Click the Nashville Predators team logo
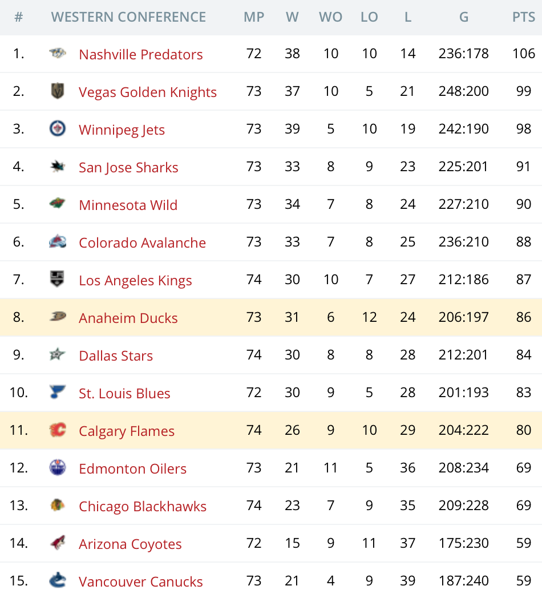This screenshot has width=542, height=598. (58, 54)
